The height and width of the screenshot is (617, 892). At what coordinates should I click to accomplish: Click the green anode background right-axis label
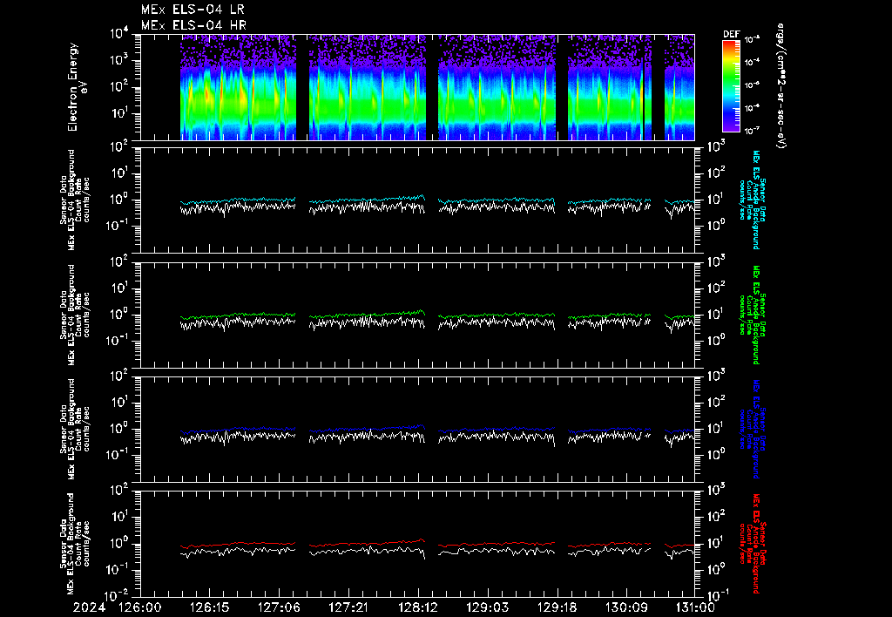(752, 315)
